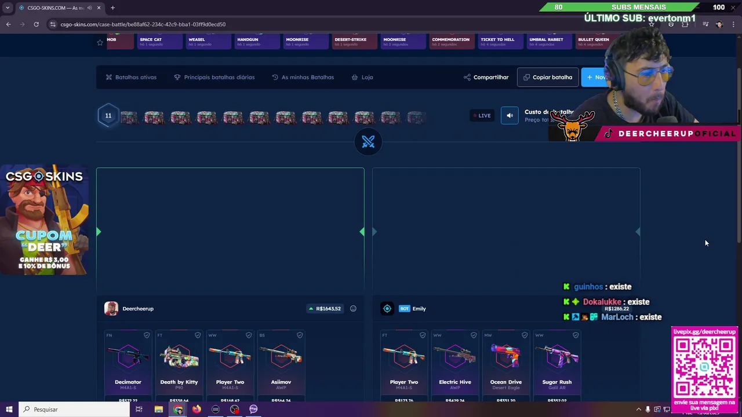Open Task View on the taskbar
This screenshot has height=417, width=742.
tap(139, 409)
